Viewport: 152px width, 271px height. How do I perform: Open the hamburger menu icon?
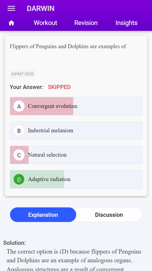coord(11,8)
